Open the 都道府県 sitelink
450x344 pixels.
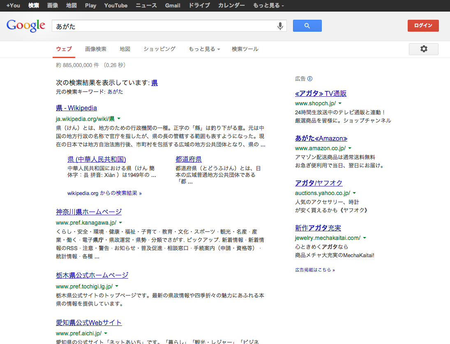(188, 159)
